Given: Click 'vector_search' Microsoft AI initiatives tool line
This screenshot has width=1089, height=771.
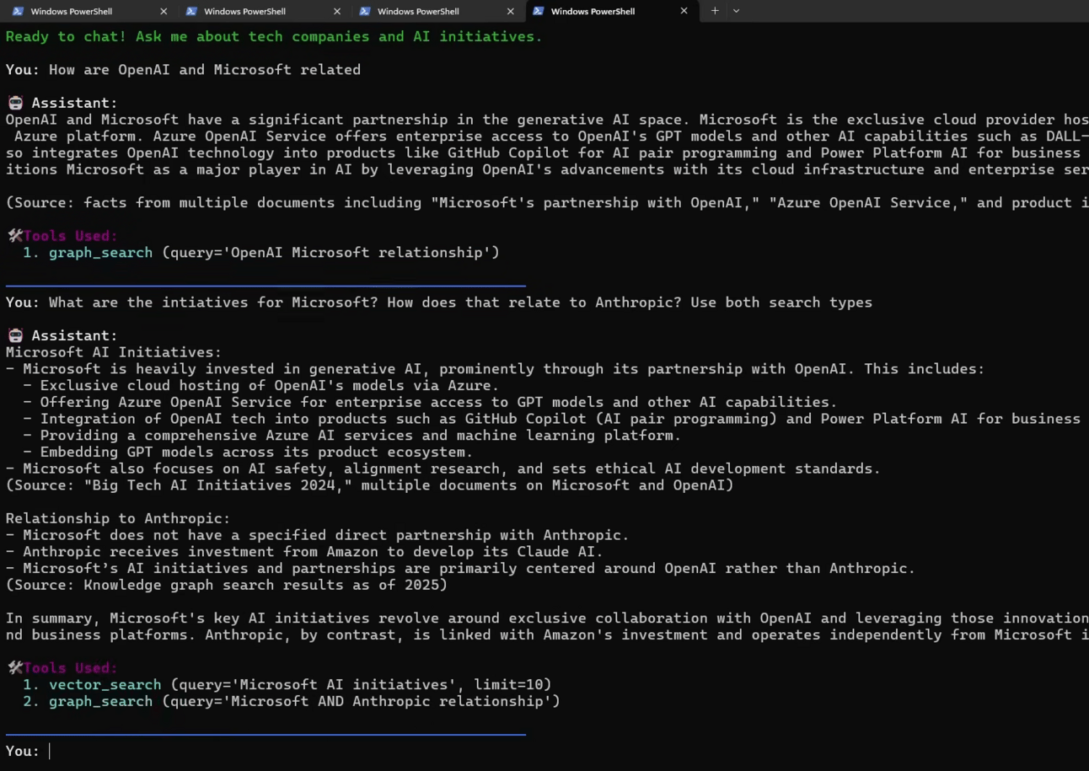Looking at the screenshot, I should (287, 685).
